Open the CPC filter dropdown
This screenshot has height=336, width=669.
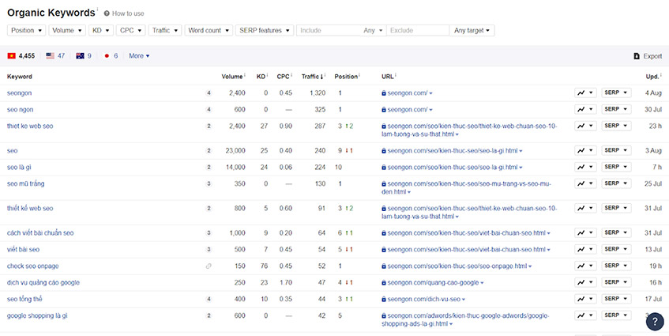(130, 30)
